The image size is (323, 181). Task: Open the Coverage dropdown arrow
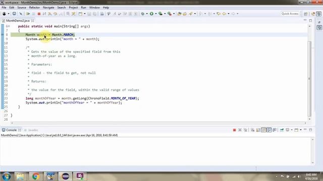tap(165, 14)
